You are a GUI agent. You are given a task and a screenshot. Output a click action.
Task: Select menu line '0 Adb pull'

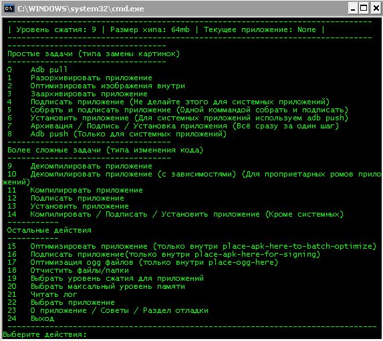coord(37,70)
